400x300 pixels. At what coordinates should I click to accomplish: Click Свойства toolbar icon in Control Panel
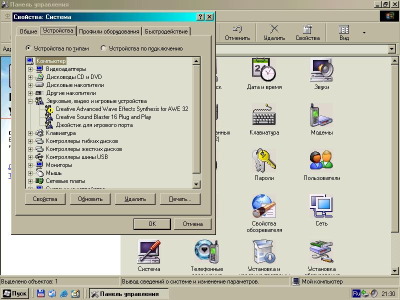pyautogui.click(x=307, y=32)
